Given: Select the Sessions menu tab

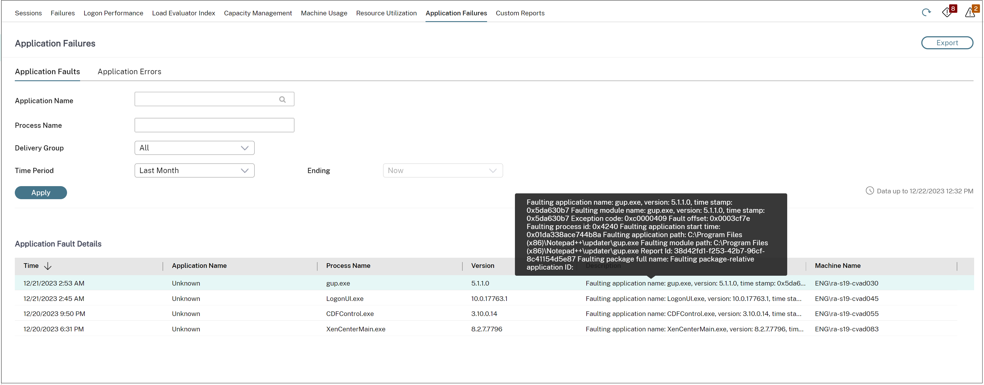Looking at the screenshot, I should coord(28,12).
